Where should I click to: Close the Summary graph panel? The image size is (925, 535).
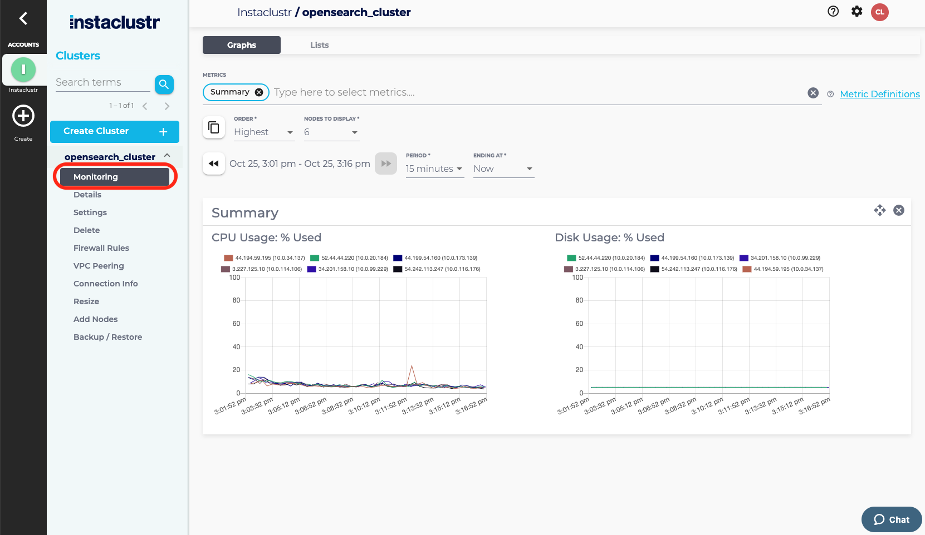(x=898, y=210)
